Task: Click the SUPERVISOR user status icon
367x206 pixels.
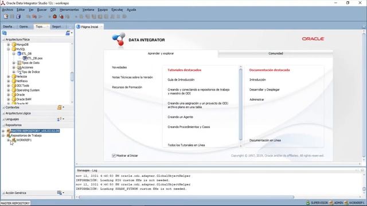Action: (x=308, y=203)
